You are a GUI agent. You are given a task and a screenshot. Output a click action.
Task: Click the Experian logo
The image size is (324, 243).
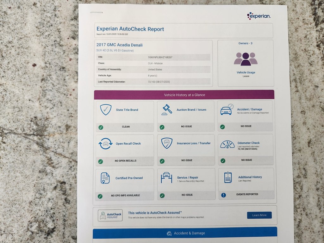[x=259, y=16]
